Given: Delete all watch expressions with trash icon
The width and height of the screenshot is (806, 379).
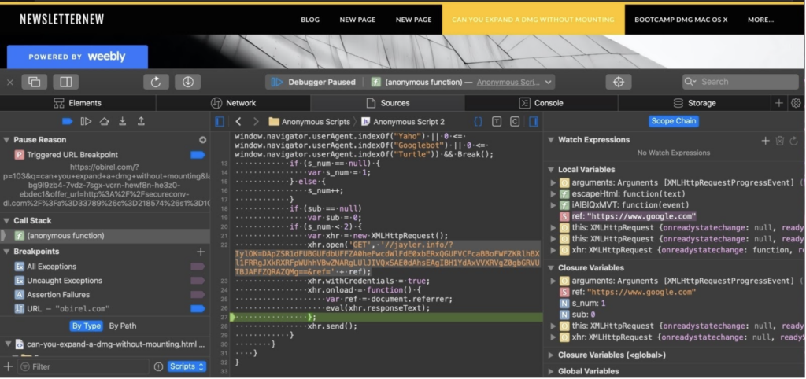Looking at the screenshot, I should [x=780, y=140].
